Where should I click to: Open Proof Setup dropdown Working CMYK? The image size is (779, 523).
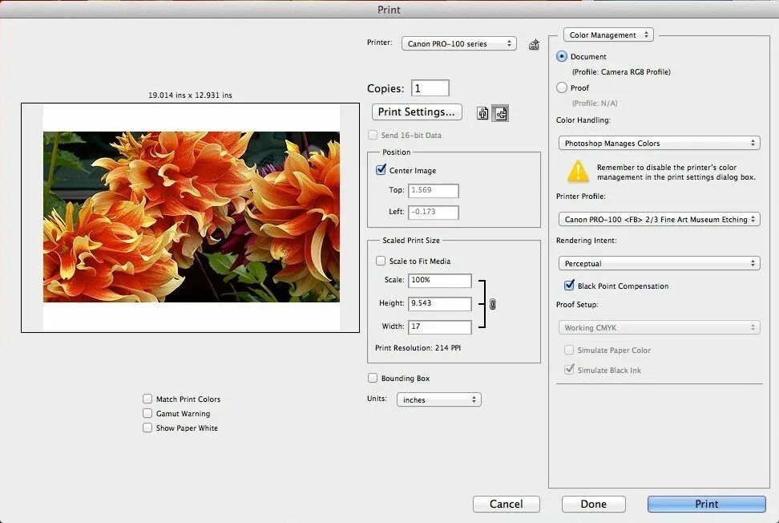(660, 327)
